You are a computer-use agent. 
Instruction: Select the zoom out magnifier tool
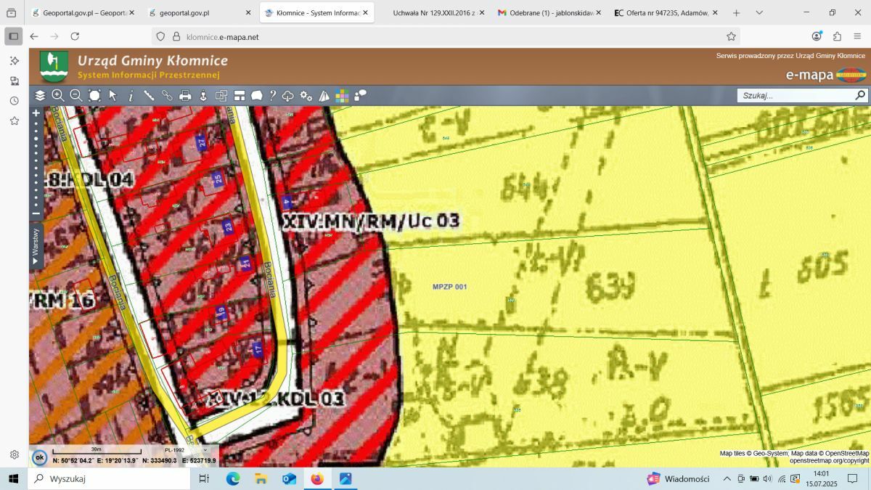(76, 95)
